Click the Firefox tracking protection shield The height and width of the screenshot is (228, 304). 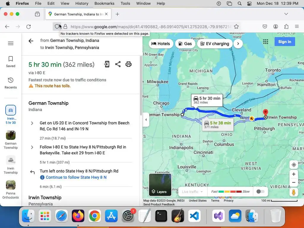pos(57,26)
